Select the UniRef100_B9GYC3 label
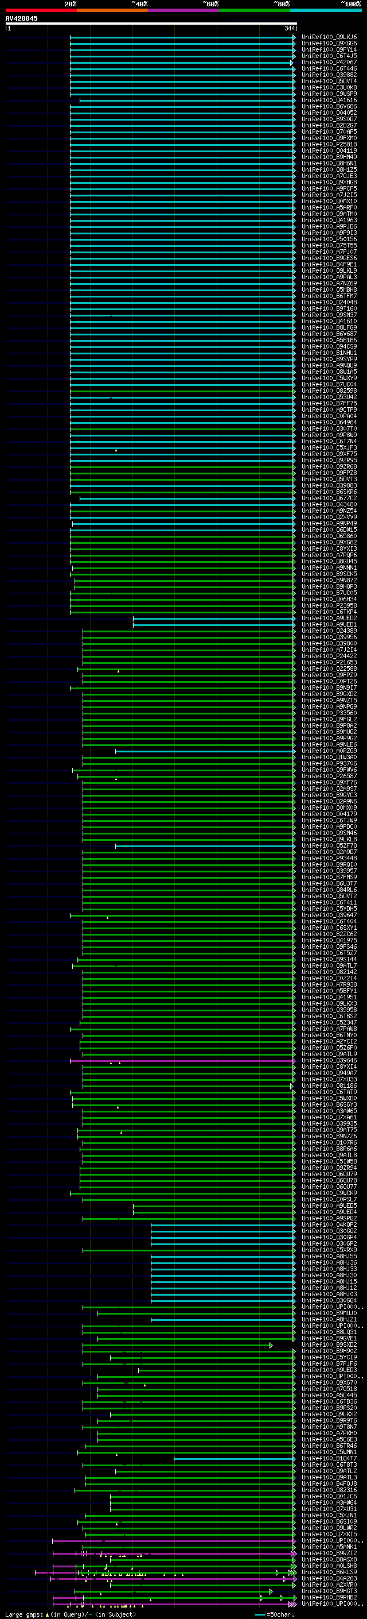The height and width of the screenshot is (1619, 367). [329, 795]
